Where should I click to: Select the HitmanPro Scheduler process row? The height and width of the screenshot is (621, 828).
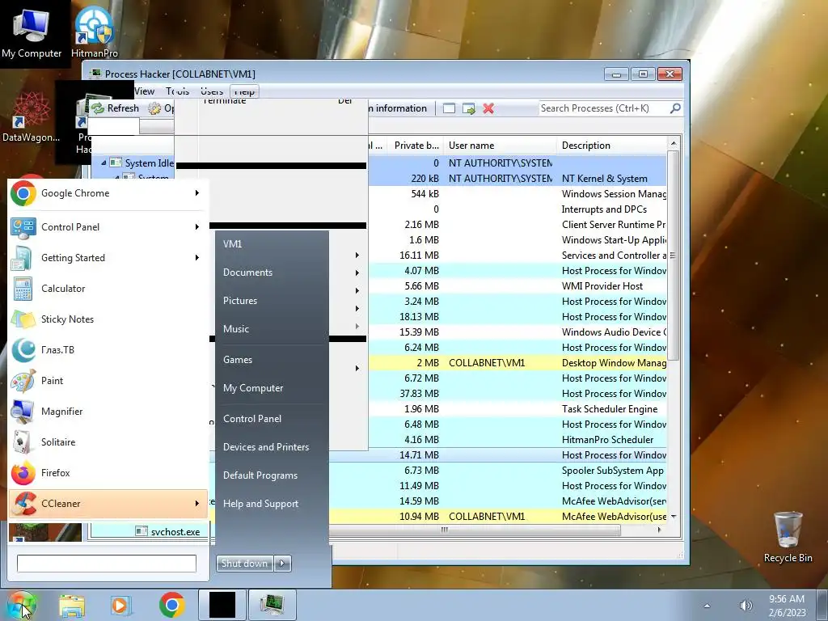pyautogui.click(x=517, y=440)
